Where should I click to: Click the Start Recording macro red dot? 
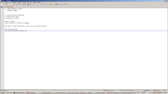pos(55,4)
